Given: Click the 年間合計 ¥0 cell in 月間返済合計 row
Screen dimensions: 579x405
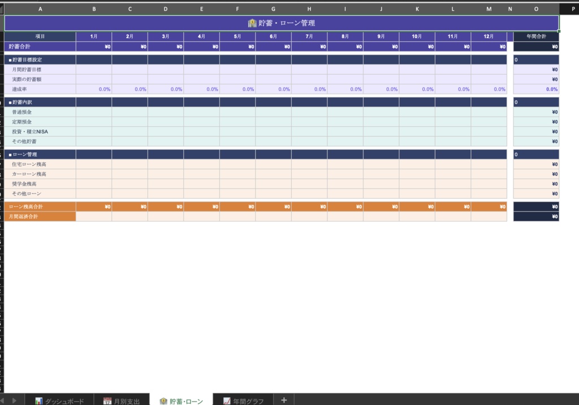Looking at the screenshot, I should pyautogui.click(x=536, y=217).
